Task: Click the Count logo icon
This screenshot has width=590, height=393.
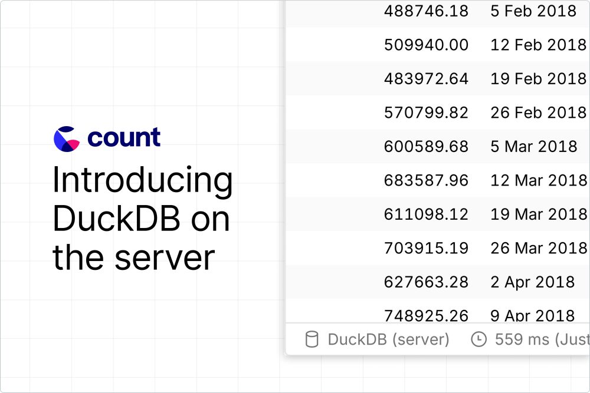Action: (67, 138)
